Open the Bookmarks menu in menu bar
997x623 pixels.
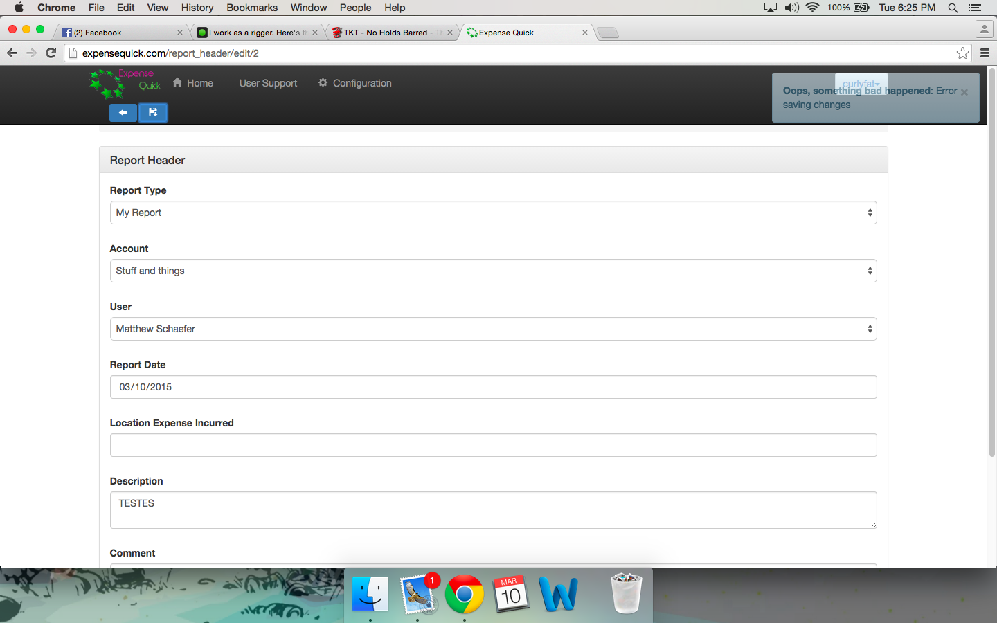point(251,8)
